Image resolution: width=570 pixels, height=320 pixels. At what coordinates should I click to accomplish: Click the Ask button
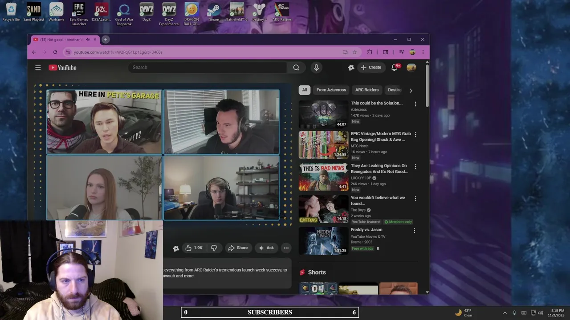click(266, 248)
